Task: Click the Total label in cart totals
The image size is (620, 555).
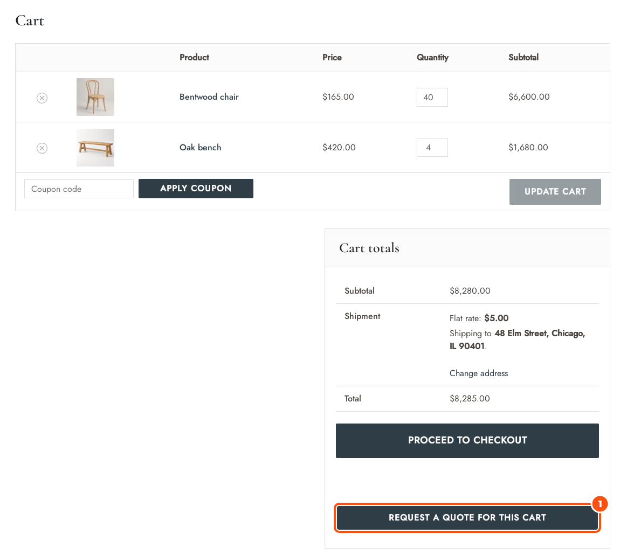Action: point(352,398)
